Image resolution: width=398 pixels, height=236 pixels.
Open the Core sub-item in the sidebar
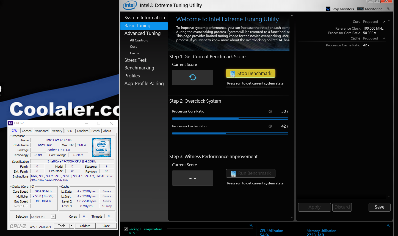(x=134, y=47)
